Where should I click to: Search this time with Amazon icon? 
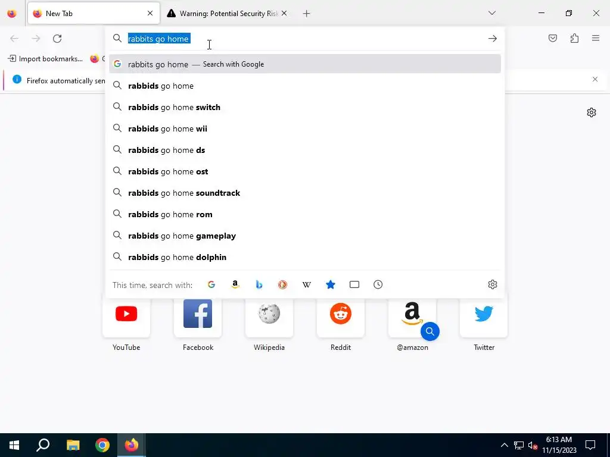(235, 284)
